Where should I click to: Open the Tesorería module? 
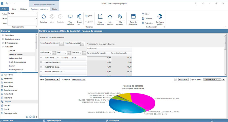[6, 105]
